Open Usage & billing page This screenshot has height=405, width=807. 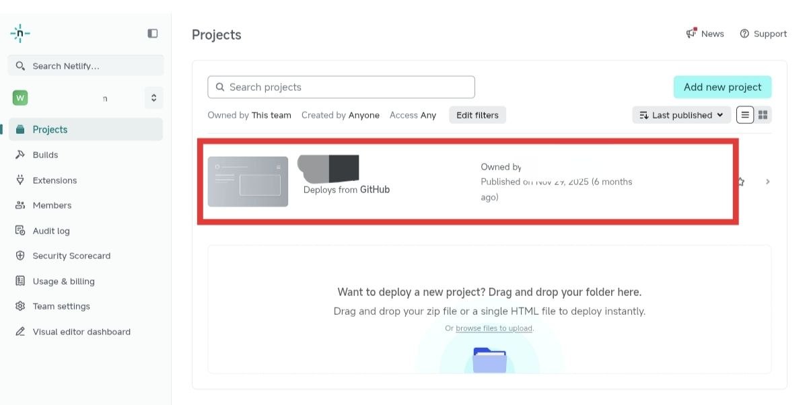64,281
